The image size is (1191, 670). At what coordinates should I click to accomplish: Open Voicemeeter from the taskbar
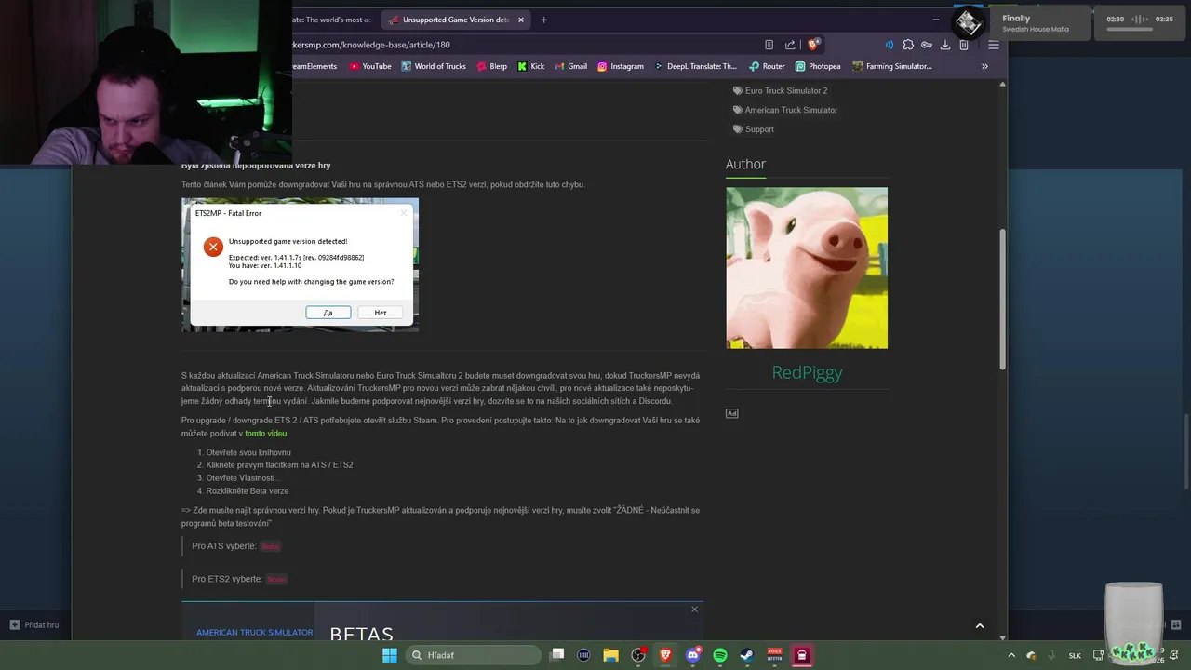774,655
